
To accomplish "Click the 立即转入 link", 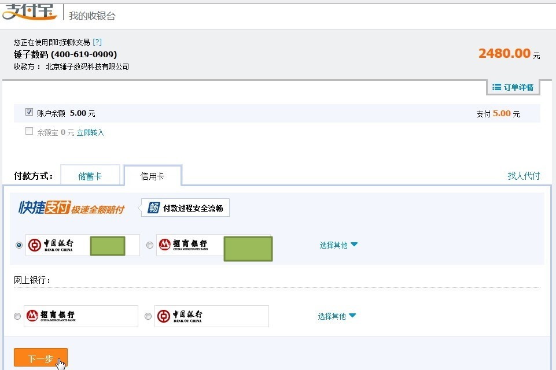I will [x=90, y=132].
